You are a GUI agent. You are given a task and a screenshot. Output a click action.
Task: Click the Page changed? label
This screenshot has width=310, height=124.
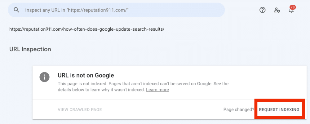tap(239, 109)
